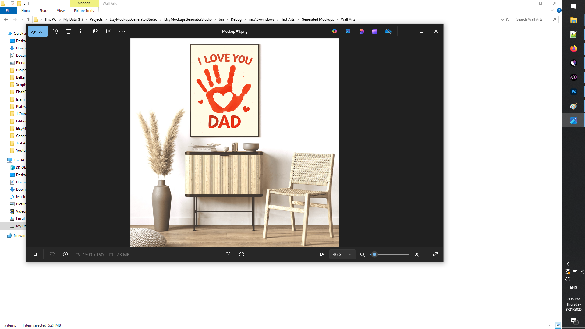Share the photo via the Share icon
The image size is (585, 329).
pos(95,31)
